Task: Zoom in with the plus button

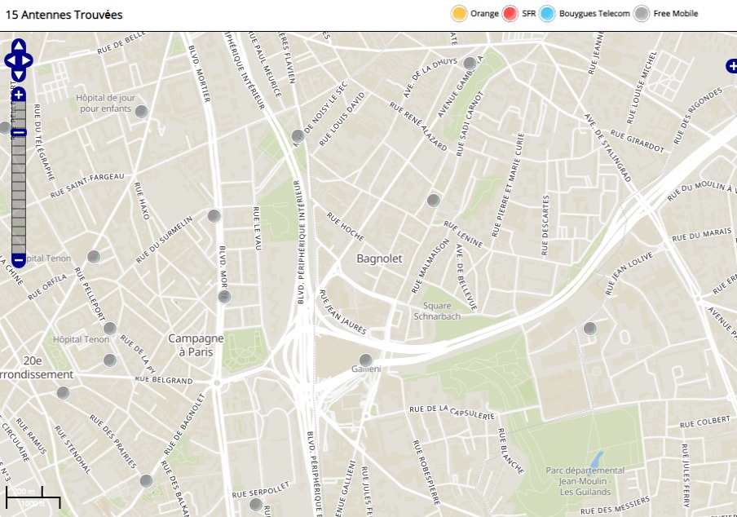Action: [x=19, y=95]
